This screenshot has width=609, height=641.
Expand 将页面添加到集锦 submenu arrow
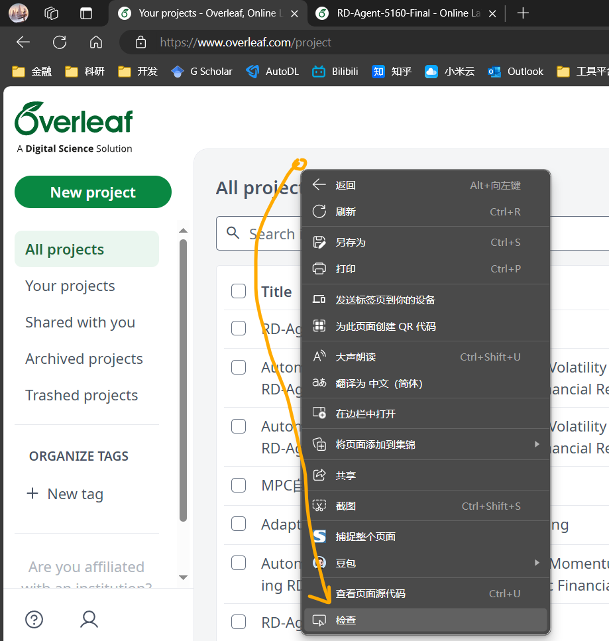pyautogui.click(x=537, y=444)
